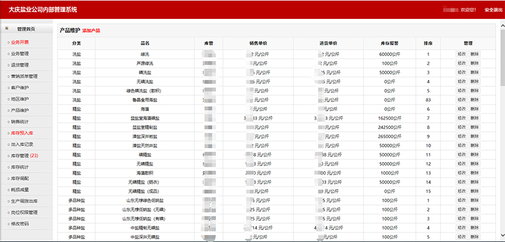Open 销售统计 from sidebar
The image size is (505, 242).
click(x=20, y=122)
